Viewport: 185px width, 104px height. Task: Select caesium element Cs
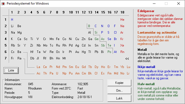click(13, 52)
